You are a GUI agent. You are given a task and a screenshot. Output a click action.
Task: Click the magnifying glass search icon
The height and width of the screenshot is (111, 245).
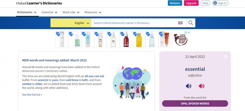tap(190, 23)
